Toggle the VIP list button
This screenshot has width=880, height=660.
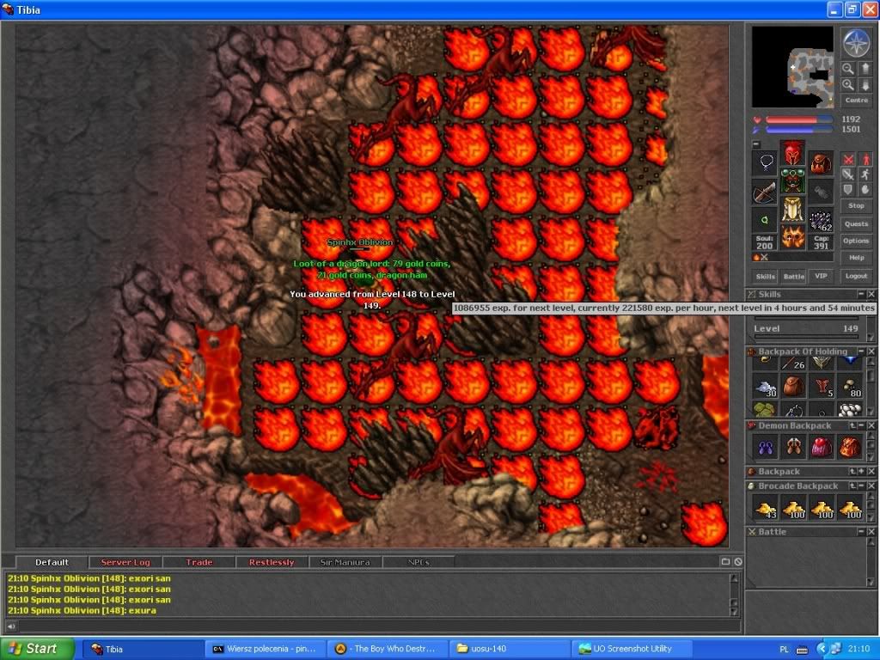(x=821, y=276)
